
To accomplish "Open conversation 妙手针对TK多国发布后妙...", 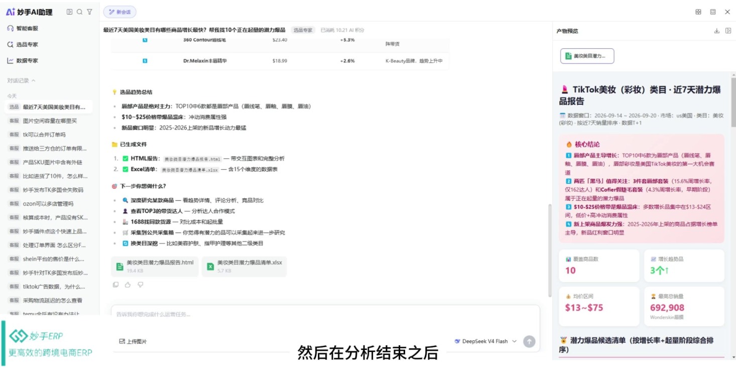I will coord(49,273).
